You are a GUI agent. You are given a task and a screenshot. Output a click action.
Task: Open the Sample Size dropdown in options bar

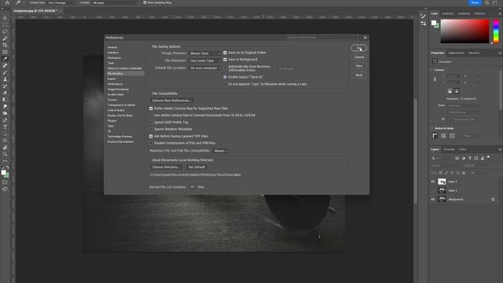61,2
